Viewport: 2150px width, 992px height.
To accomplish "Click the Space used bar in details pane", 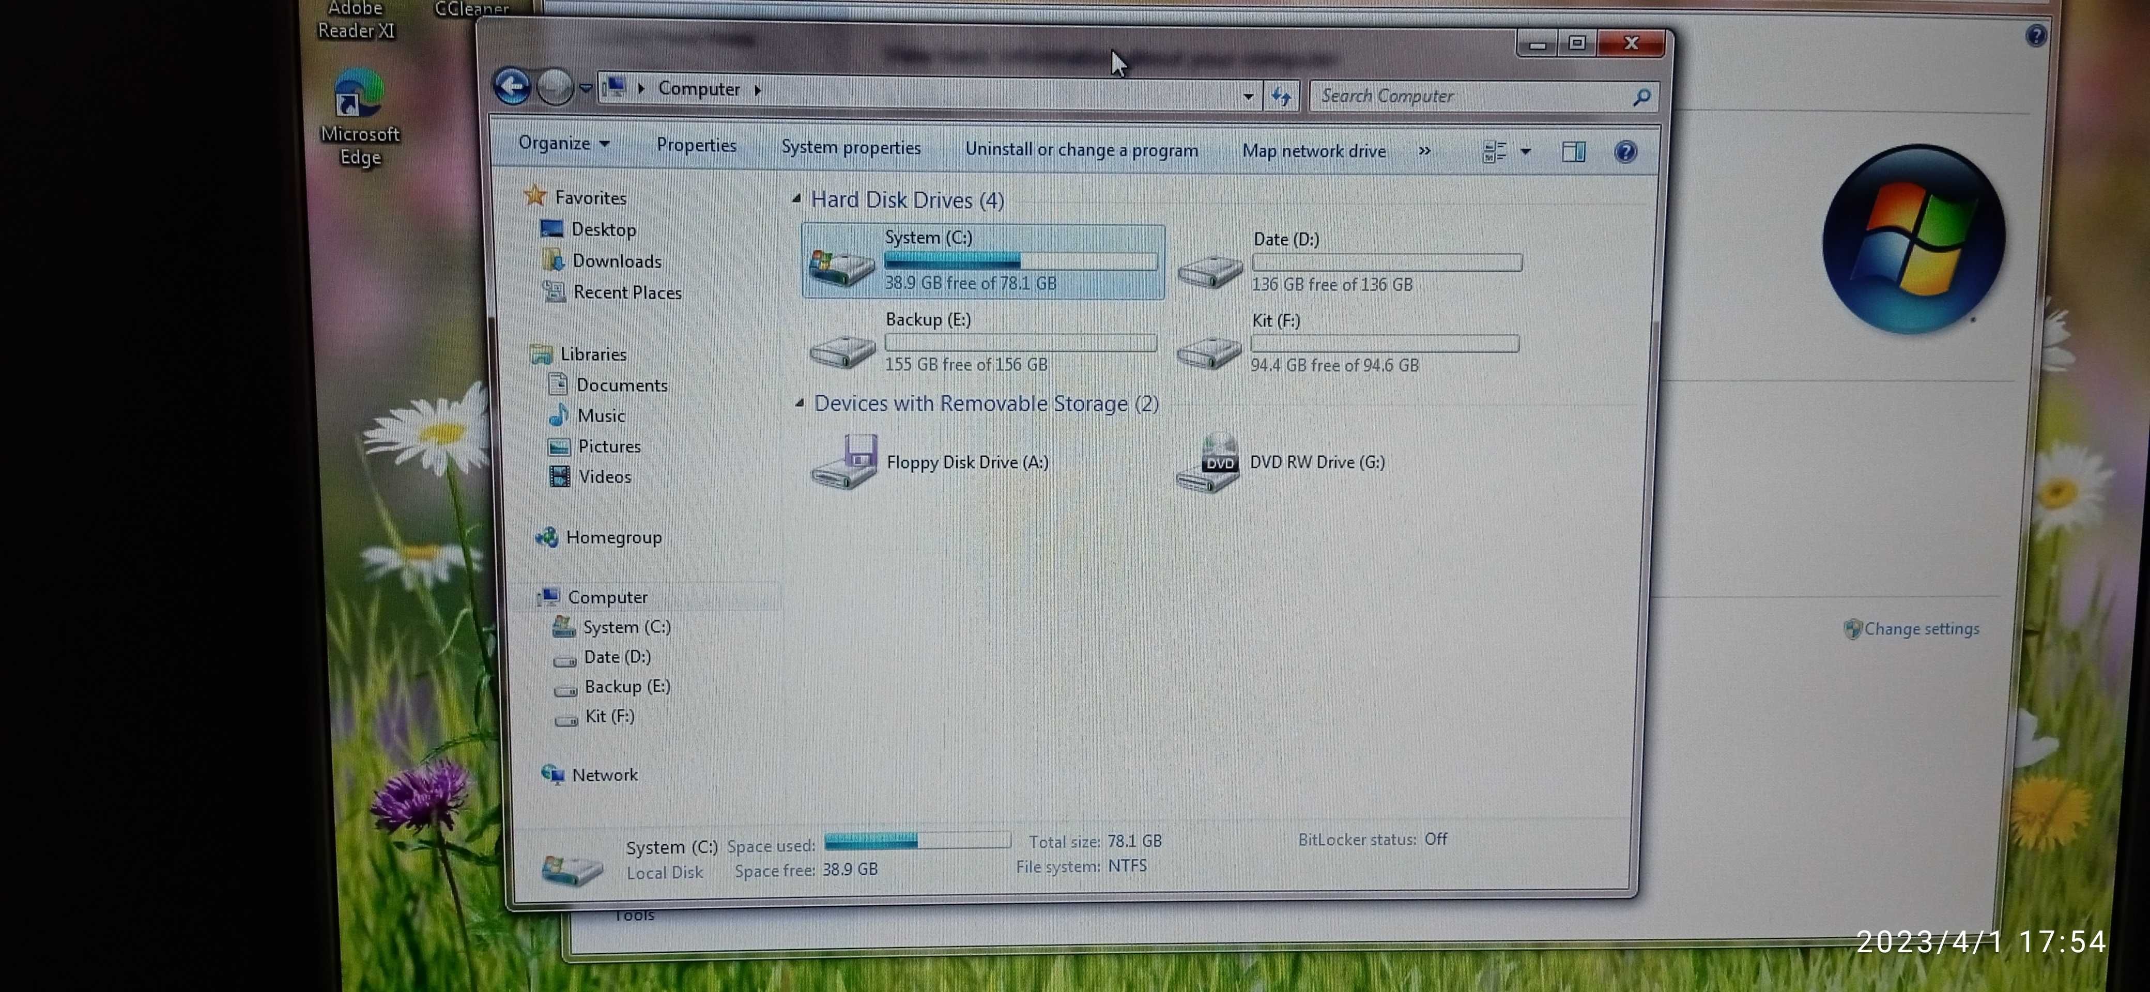I will point(917,841).
